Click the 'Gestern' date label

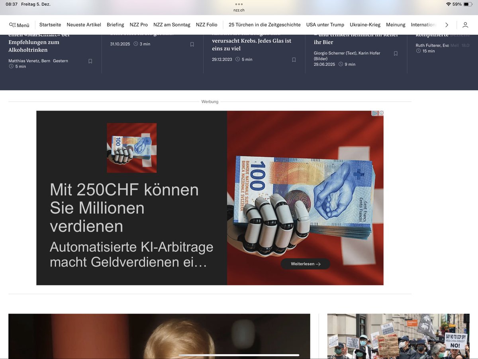pyautogui.click(x=61, y=61)
